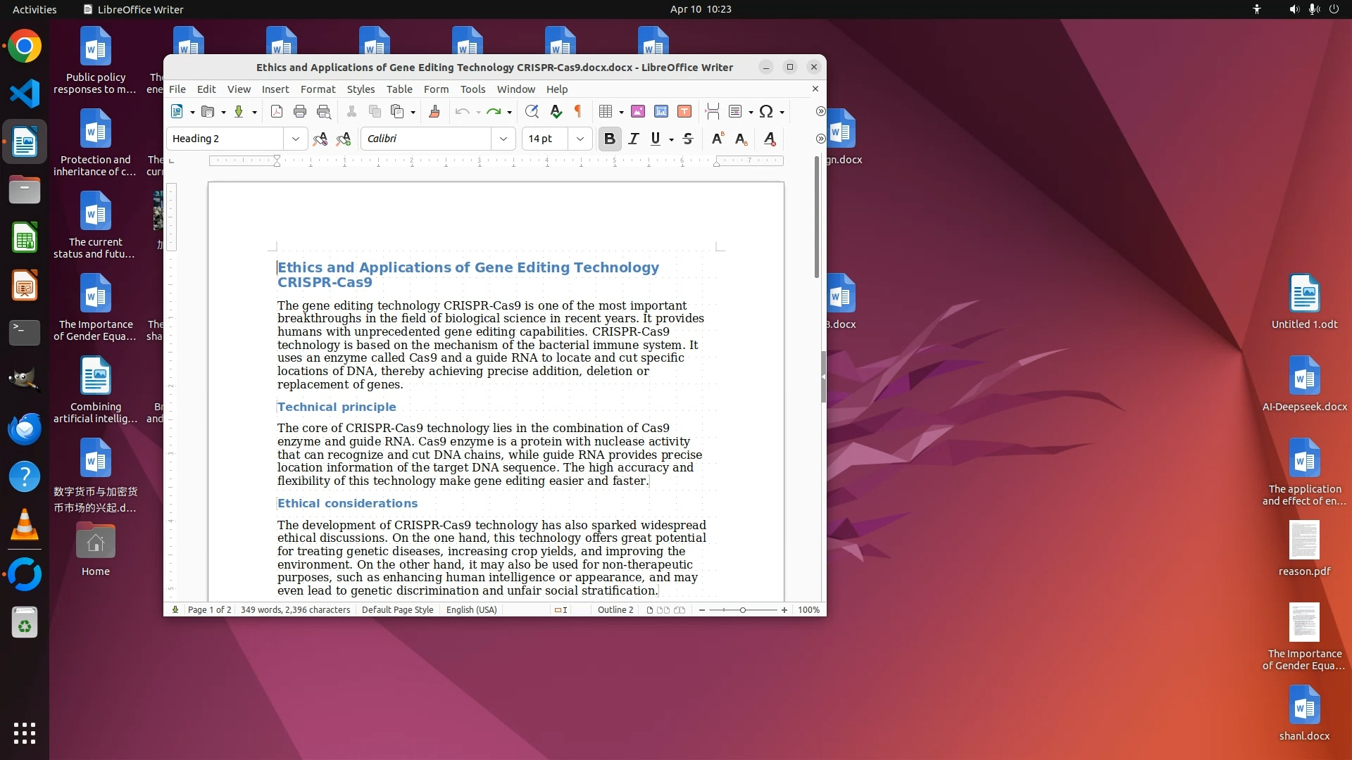The image size is (1352, 760).
Task: Click the Print icon in toolbar
Action: (300, 112)
